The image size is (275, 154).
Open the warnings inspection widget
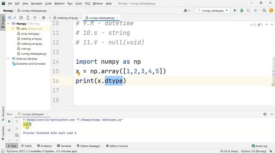(257, 25)
